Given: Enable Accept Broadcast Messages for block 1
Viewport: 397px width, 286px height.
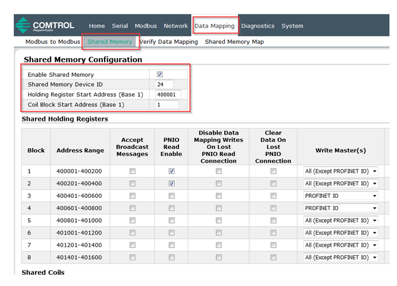Looking at the screenshot, I should click(x=132, y=171).
